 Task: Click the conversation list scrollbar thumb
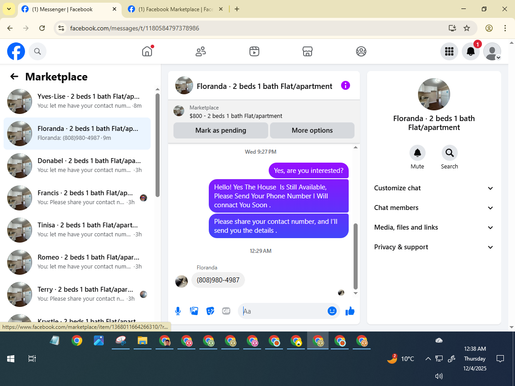coord(157,145)
